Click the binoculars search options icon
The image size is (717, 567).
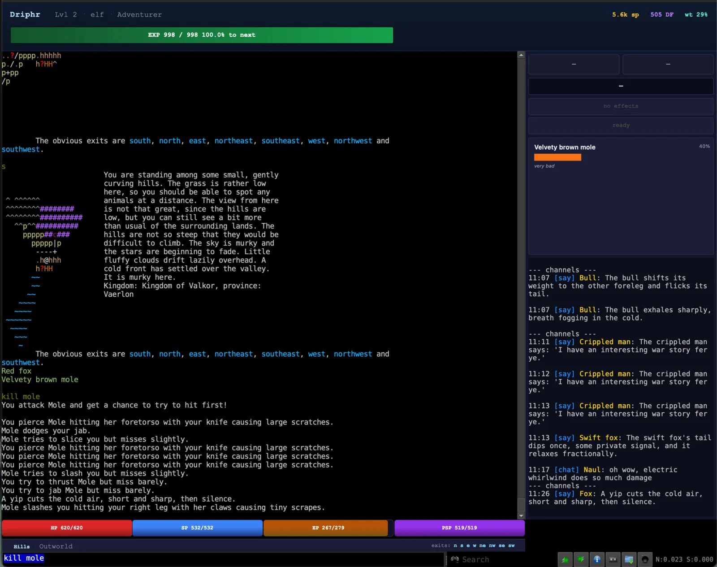[455, 559]
